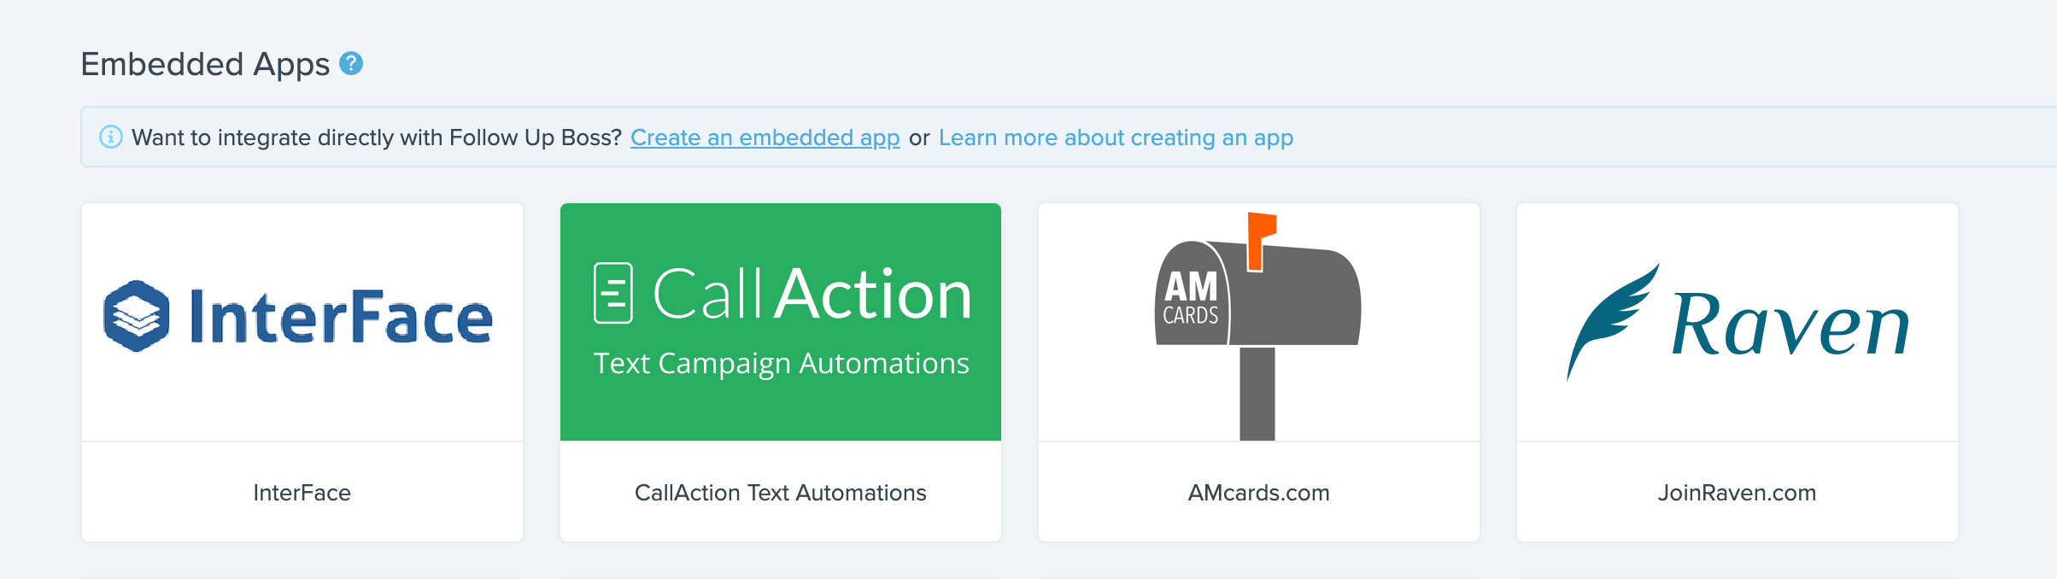Viewport: 2057px width, 579px height.
Task: Click the CallAction wordmark on green card
Action: (812, 294)
